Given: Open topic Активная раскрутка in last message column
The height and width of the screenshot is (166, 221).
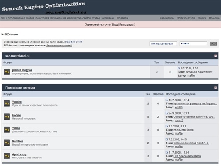Looking at the screenshot, I should click(199, 72).
